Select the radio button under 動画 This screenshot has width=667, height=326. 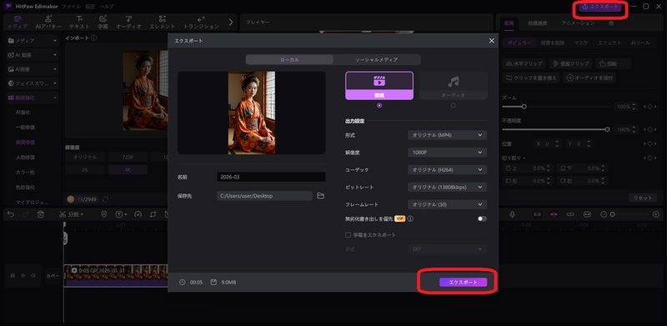click(379, 106)
